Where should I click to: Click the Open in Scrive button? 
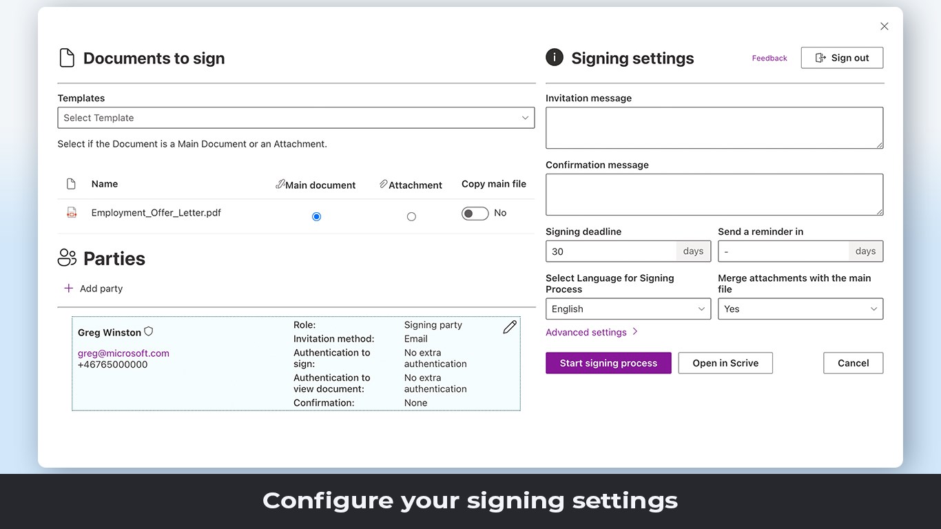tap(725, 363)
